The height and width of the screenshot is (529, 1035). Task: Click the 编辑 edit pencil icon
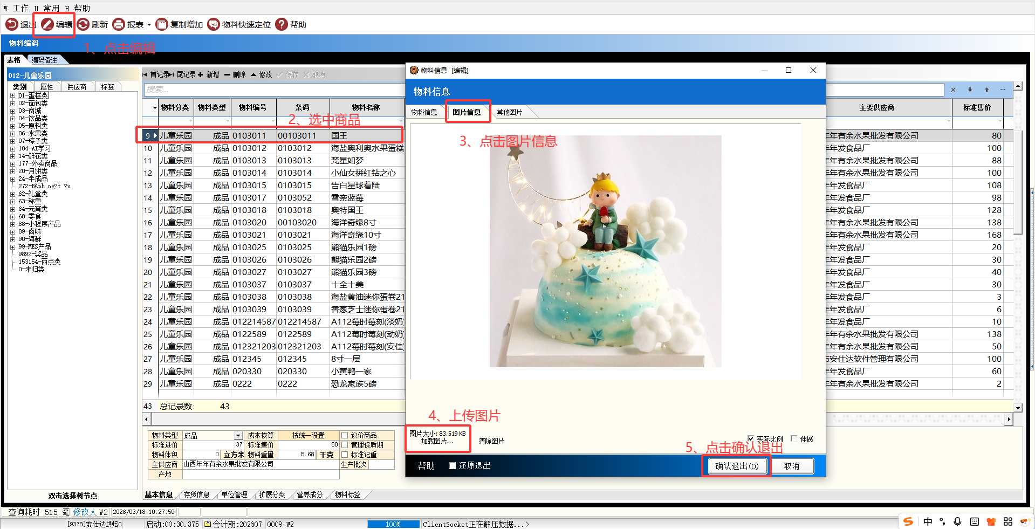point(47,24)
